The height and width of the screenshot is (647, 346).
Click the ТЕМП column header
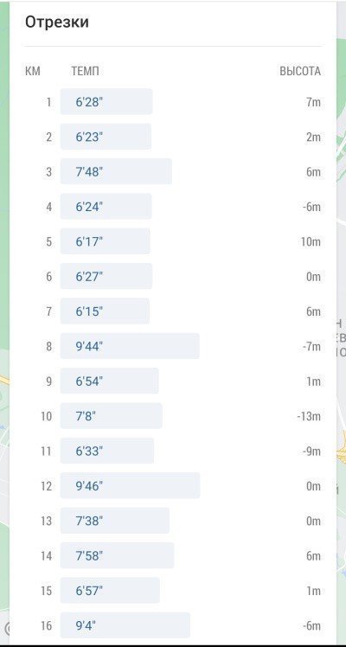pos(85,71)
